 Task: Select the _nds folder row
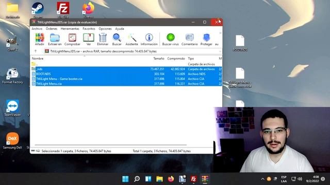coord(126,69)
